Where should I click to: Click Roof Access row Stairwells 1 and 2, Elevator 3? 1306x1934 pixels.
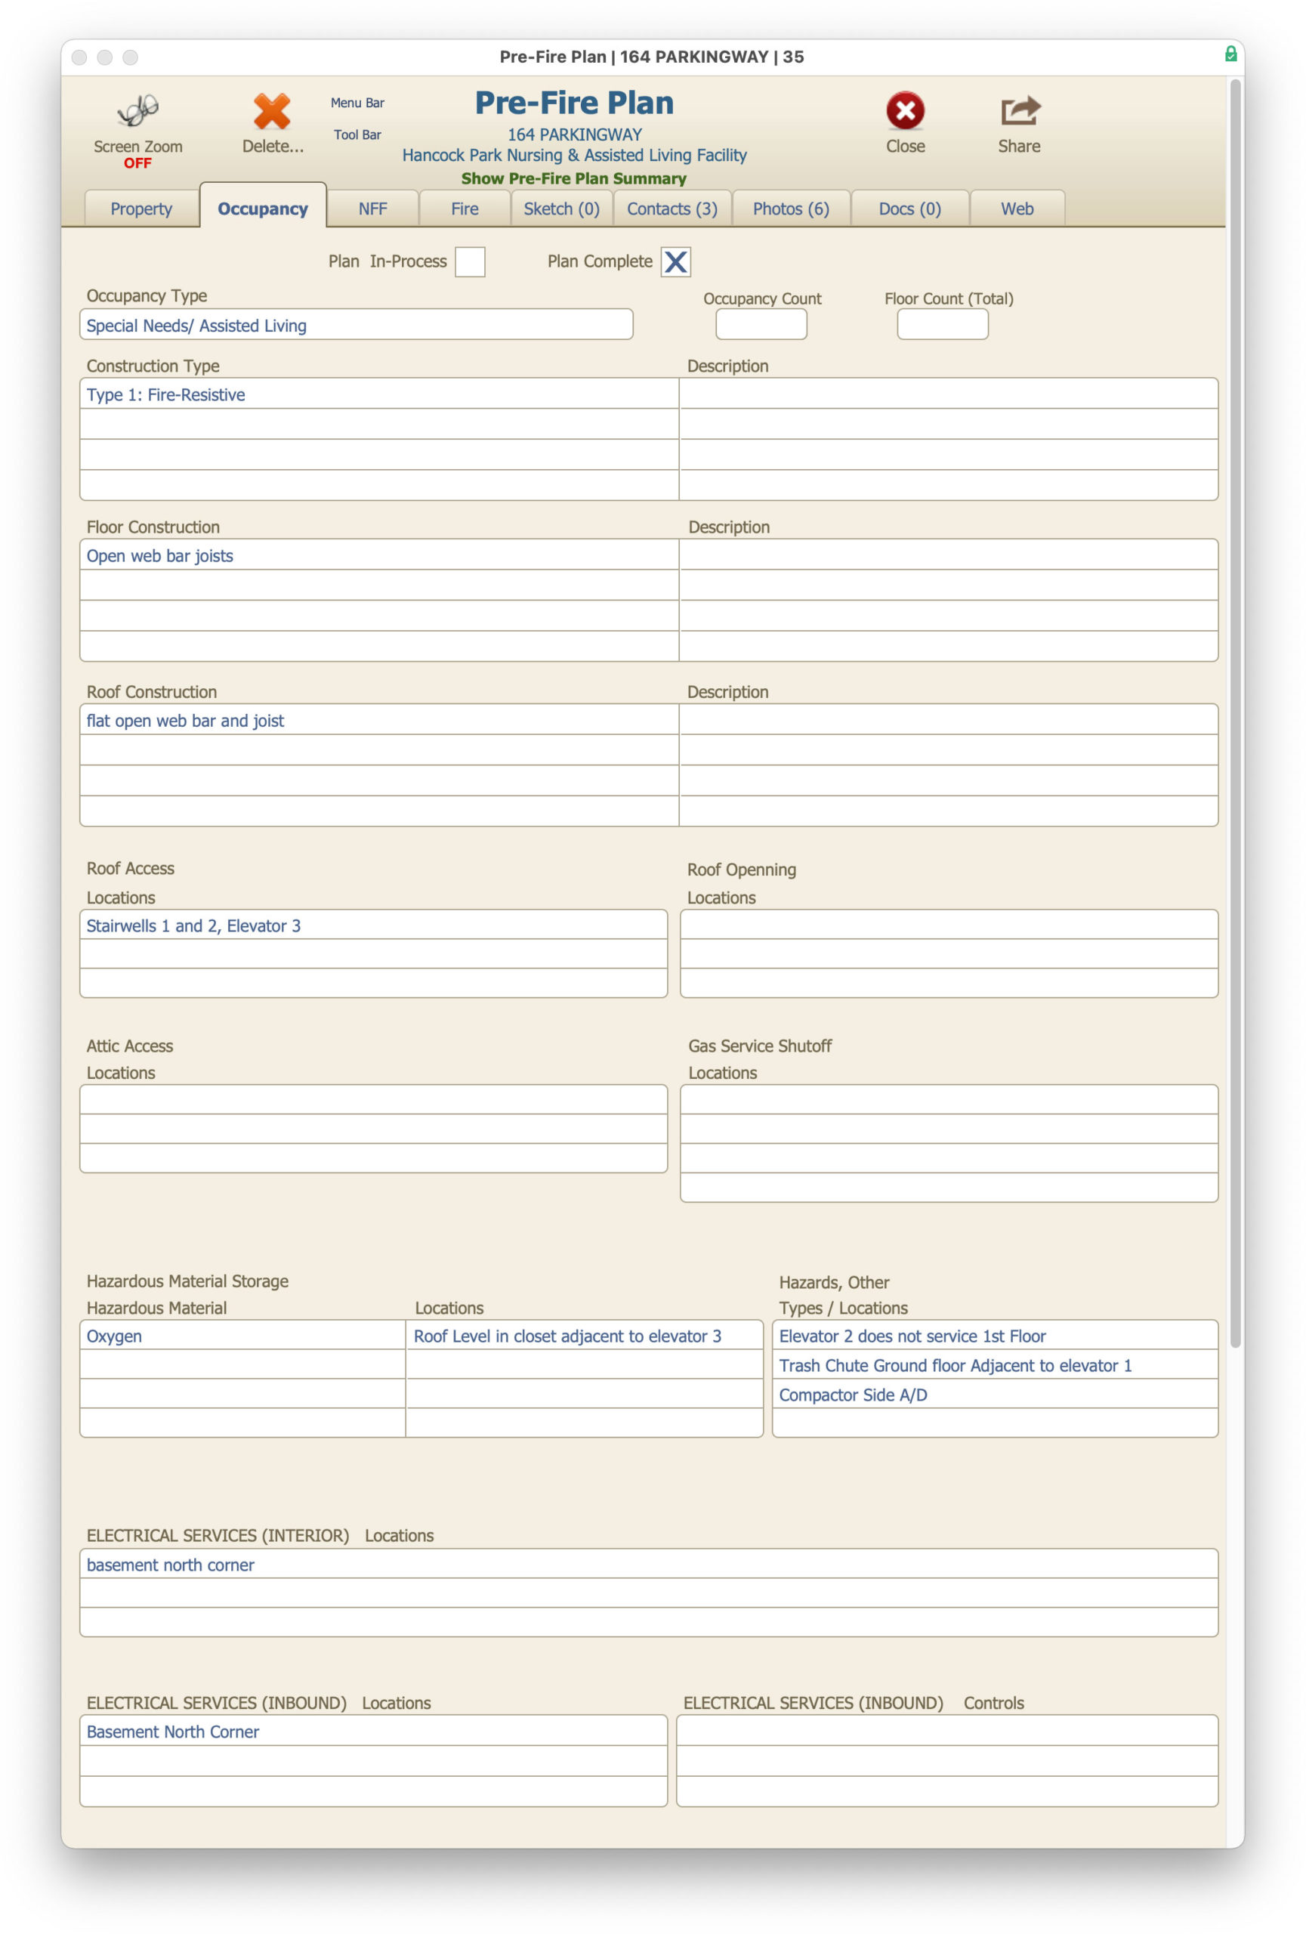click(373, 925)
